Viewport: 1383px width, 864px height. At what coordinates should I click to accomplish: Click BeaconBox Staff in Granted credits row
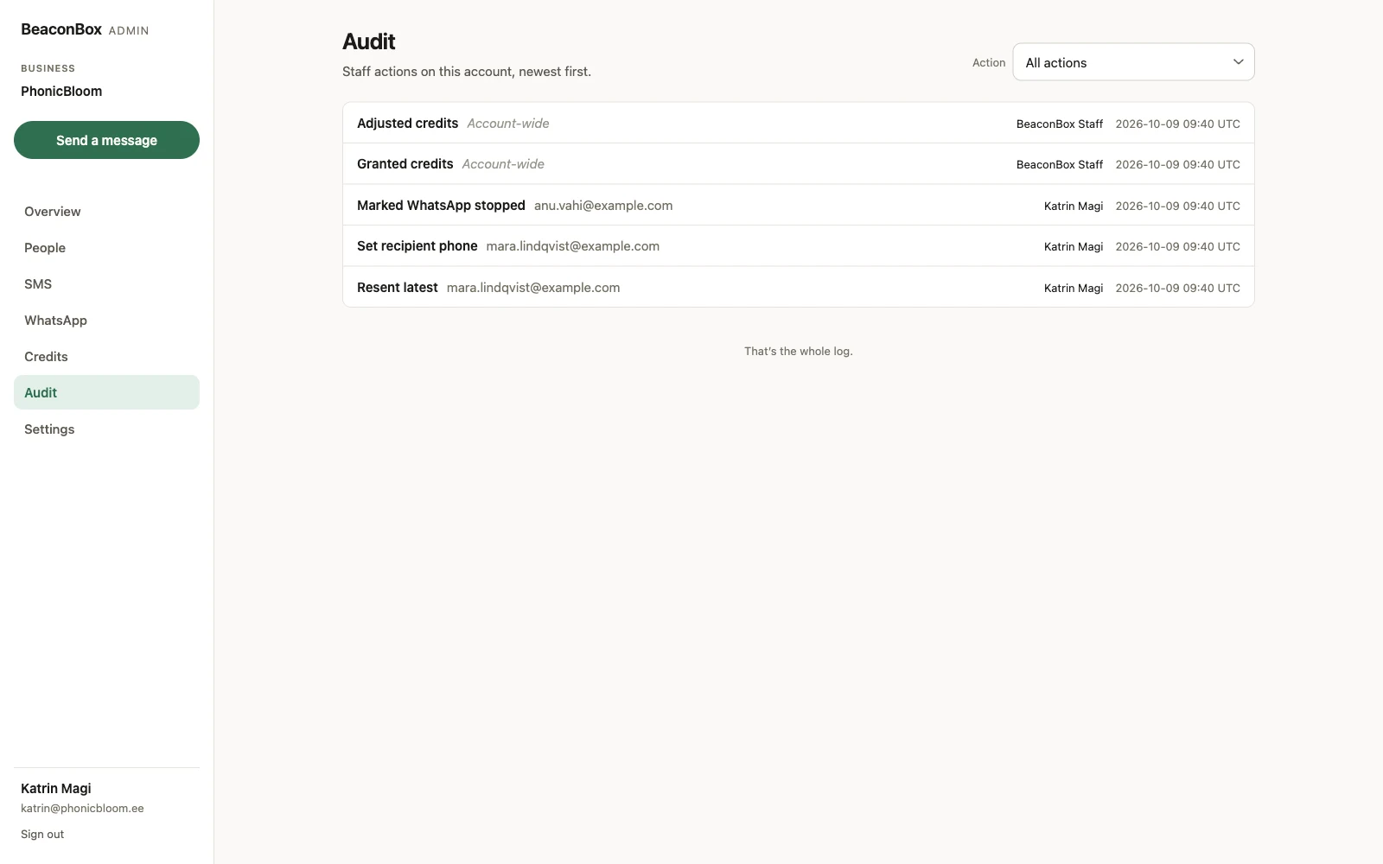click(1060, 165)
